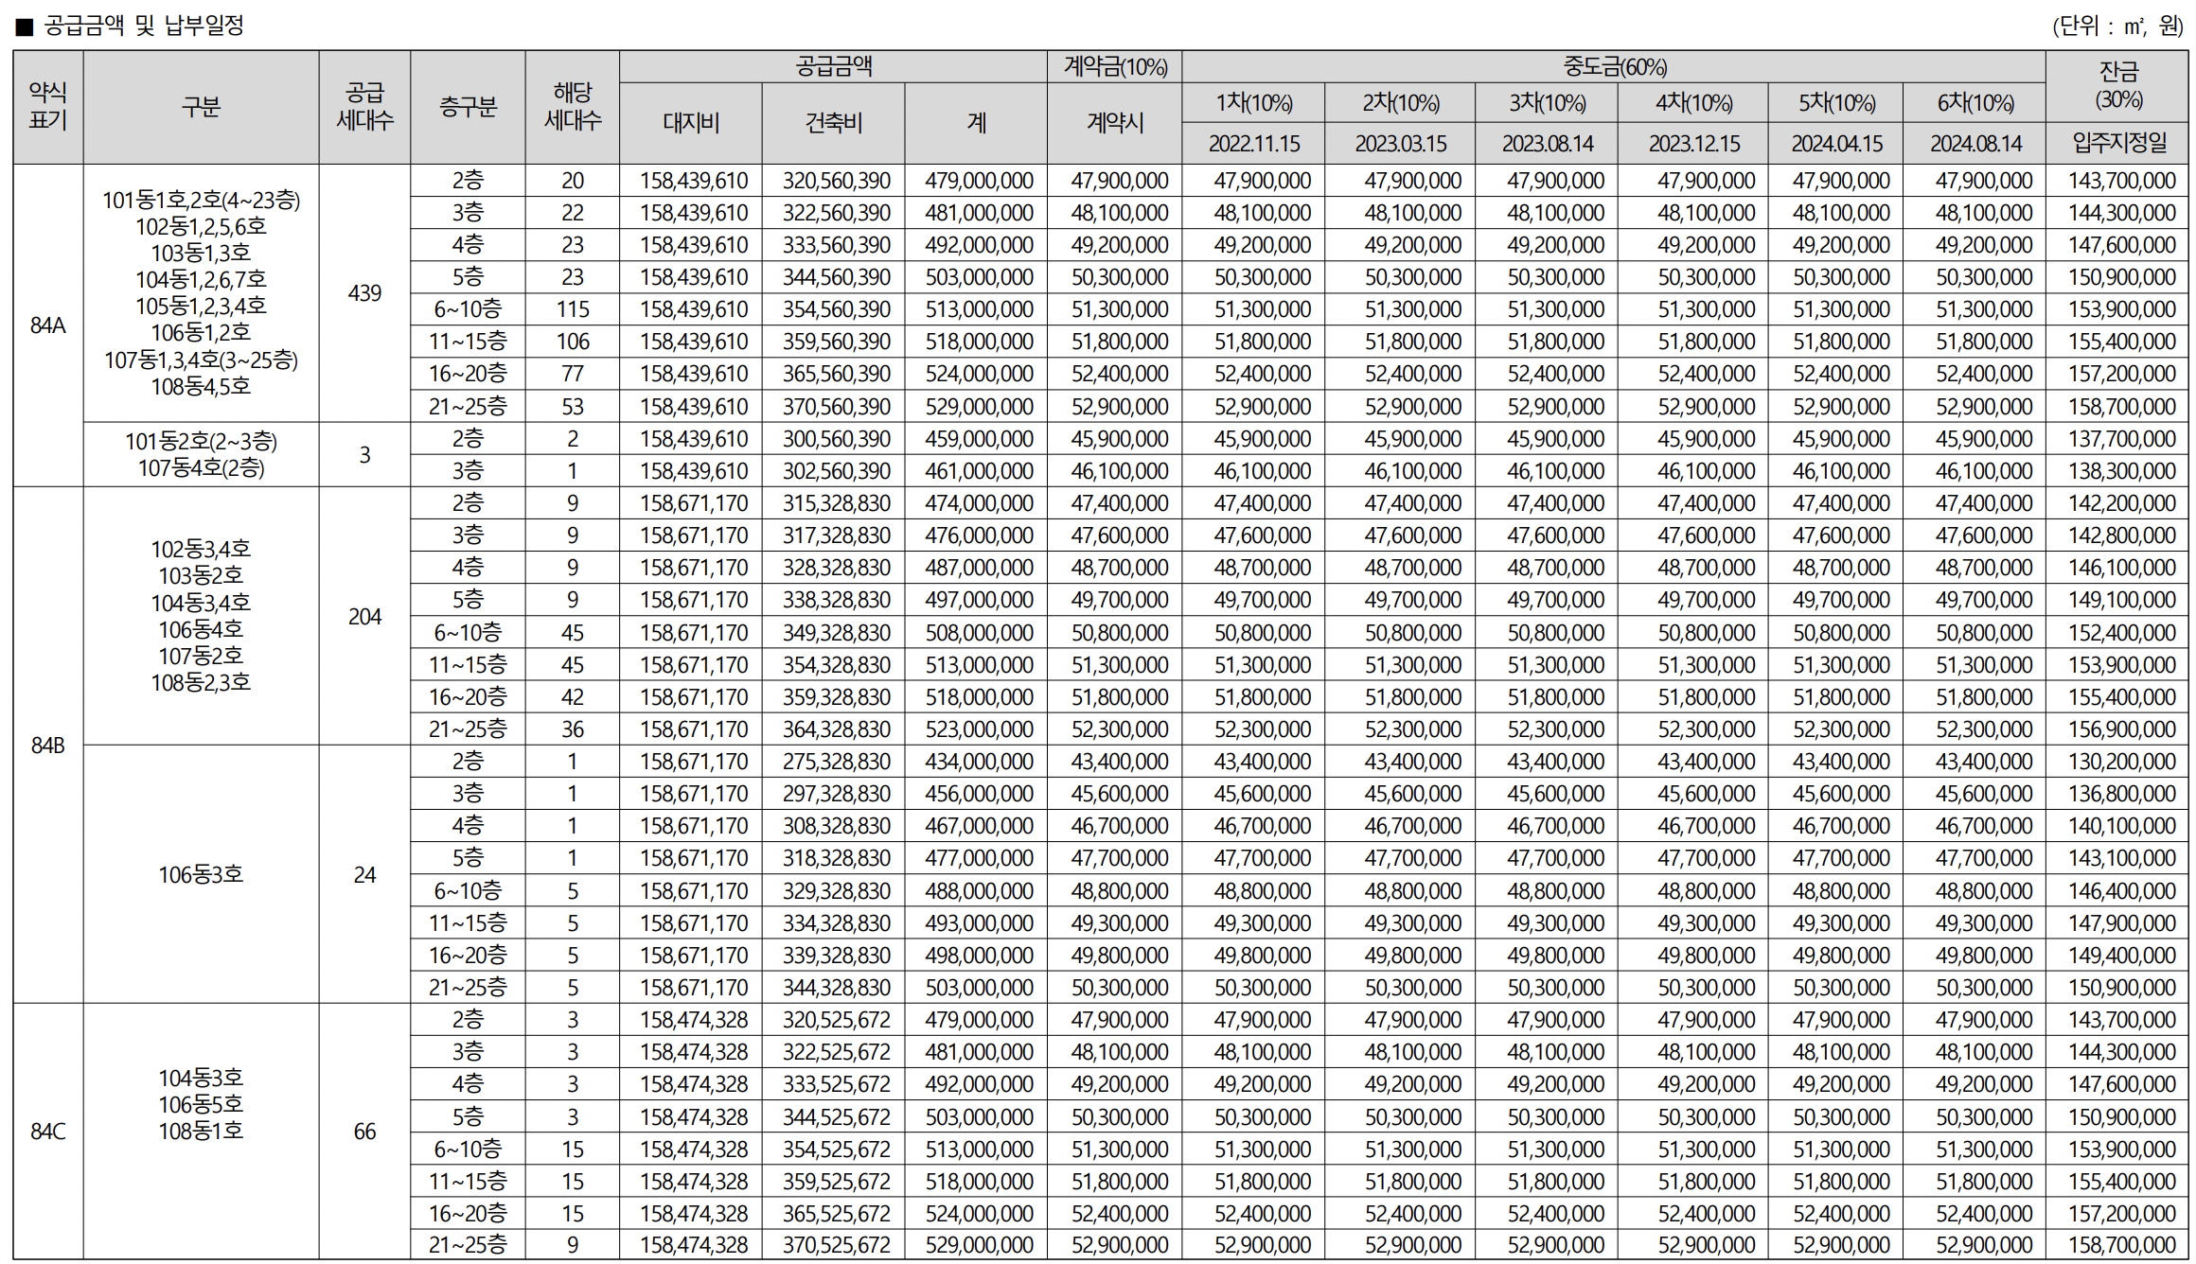This screenshot has height=1264, width=2196.
Task: Click the '84B' type label
Action: point(48,746)
